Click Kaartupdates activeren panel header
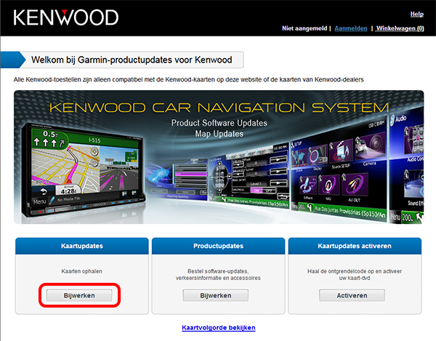The height and width of the screenshot is (341, 436). click(355, 246)
